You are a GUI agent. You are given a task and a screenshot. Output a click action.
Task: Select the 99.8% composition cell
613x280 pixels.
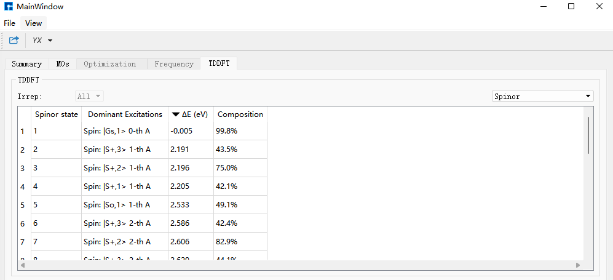[240, 132]
